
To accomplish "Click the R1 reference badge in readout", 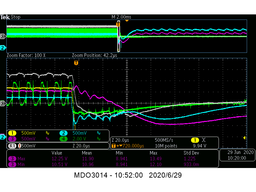I will pyautogui.click(x=12, y=146).
